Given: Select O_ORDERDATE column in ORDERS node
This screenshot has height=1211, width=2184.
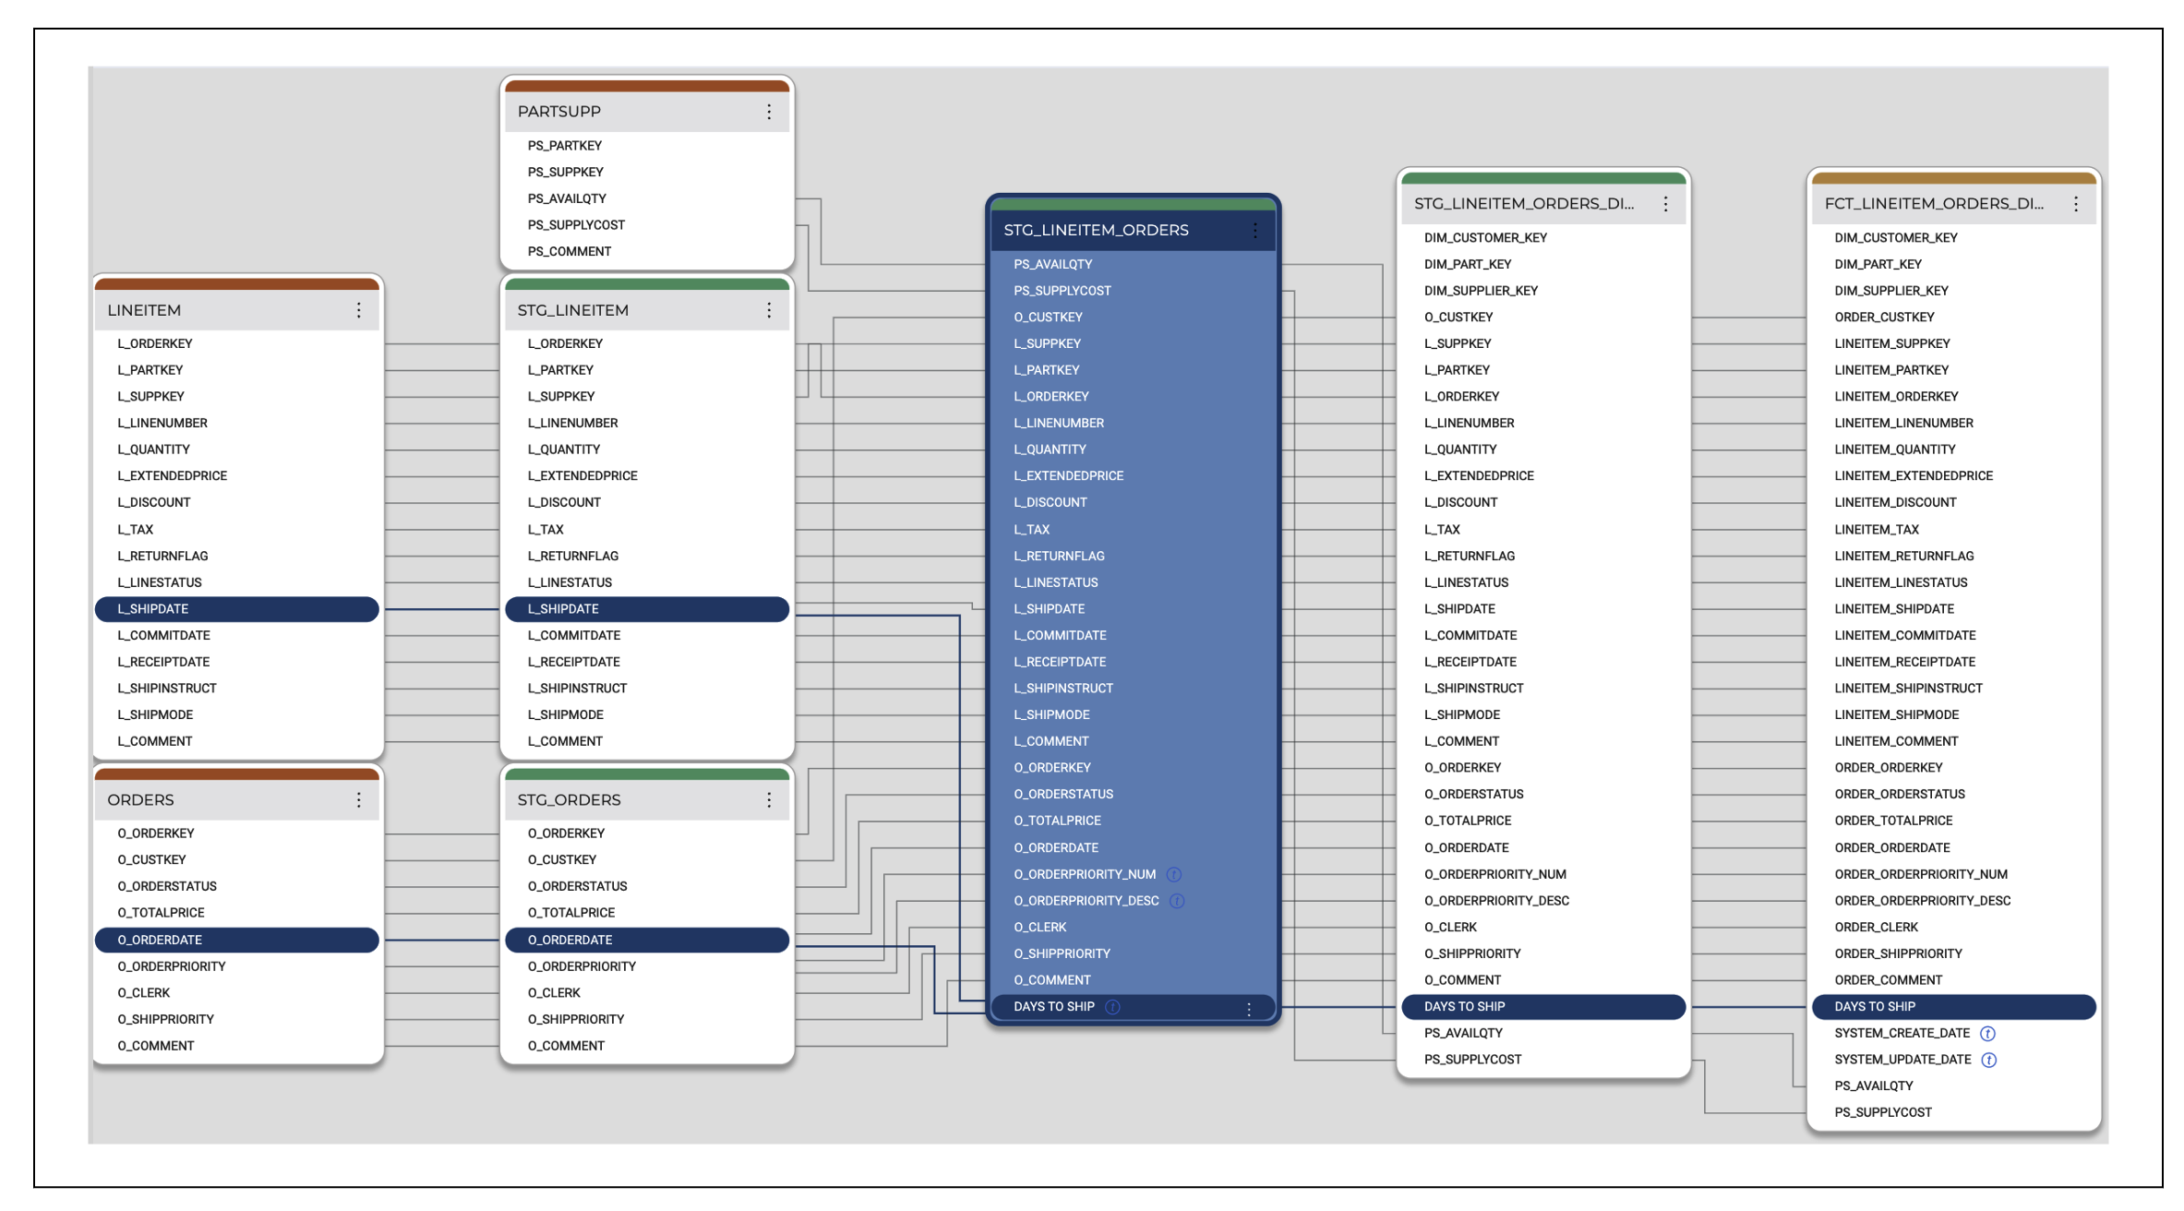Looking at the screenshot, I should [237, 941].
